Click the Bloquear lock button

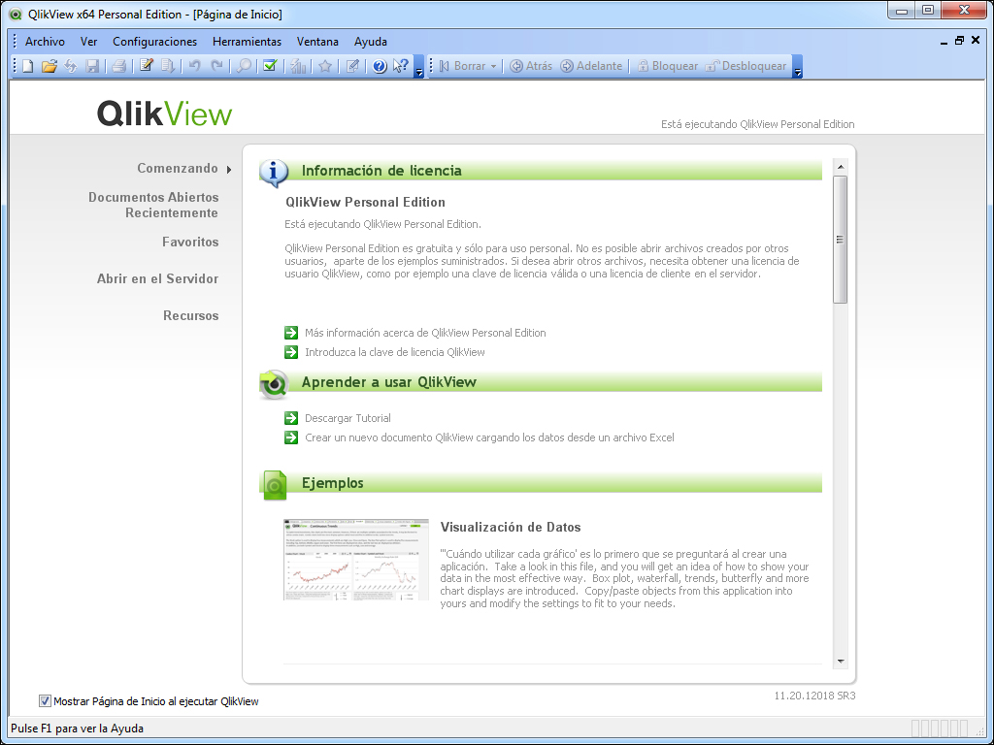(x=667, y=66)
